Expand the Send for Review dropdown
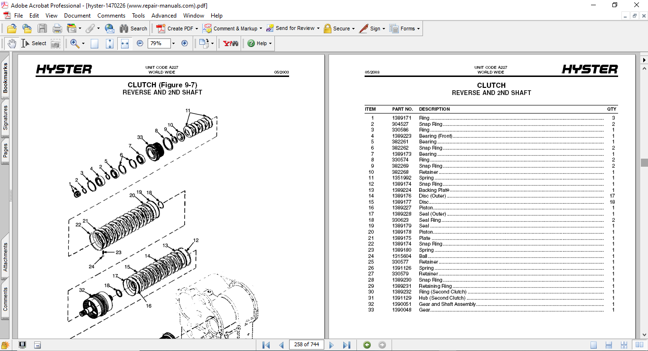648x351 pixels. (318, 29)
